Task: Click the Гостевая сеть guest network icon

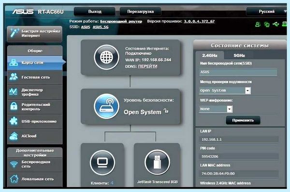Action: (x=14, y=76)
